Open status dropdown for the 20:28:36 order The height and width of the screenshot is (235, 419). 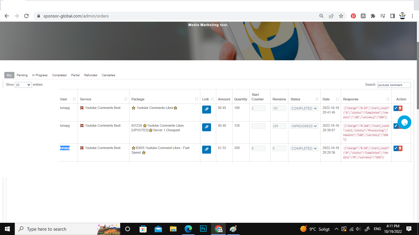[304, 148]
